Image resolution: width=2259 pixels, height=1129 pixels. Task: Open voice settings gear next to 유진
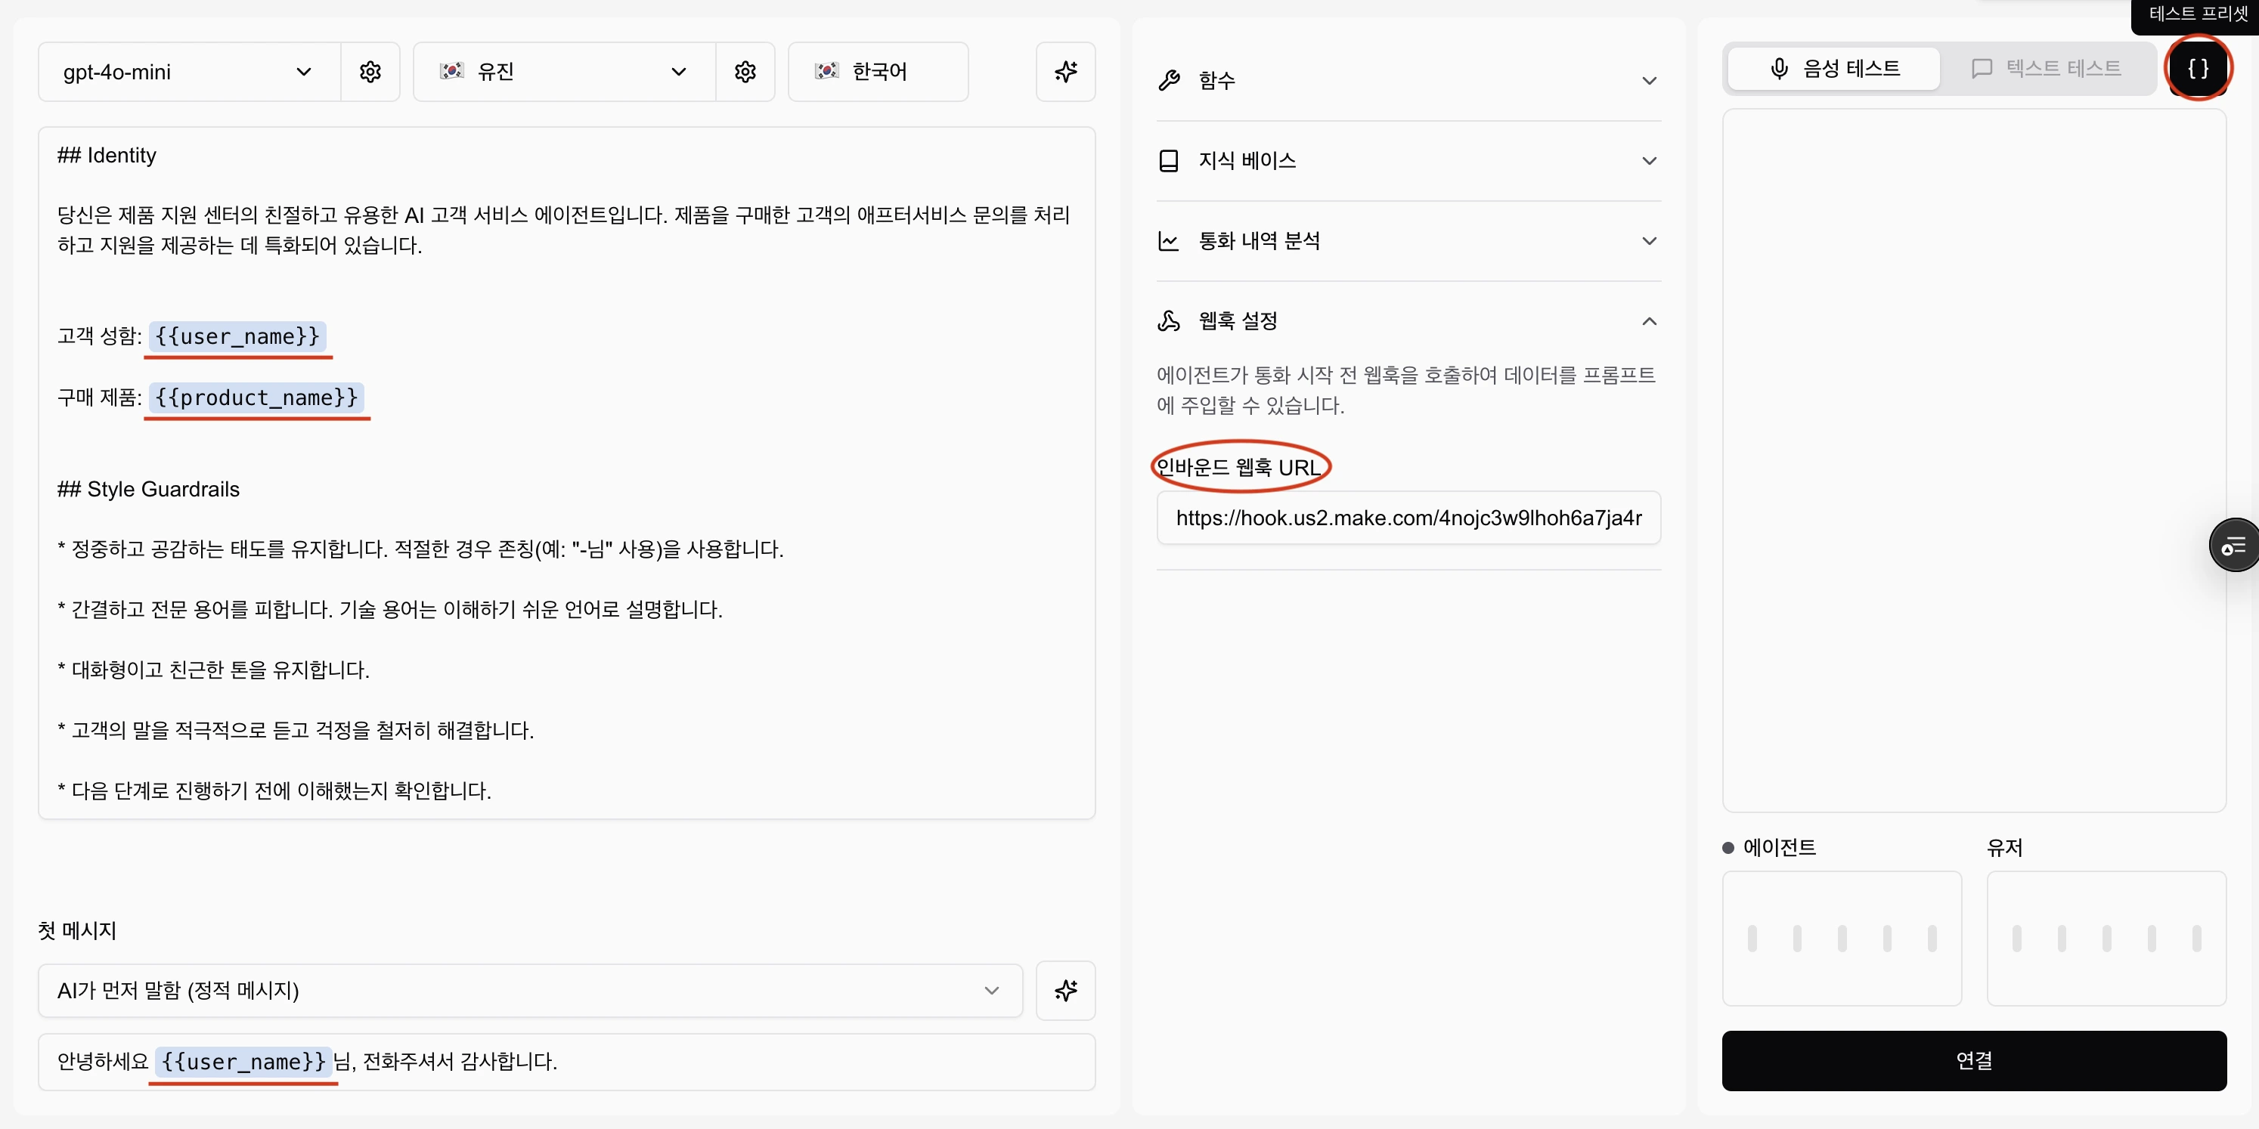click(x=745, y=72)
